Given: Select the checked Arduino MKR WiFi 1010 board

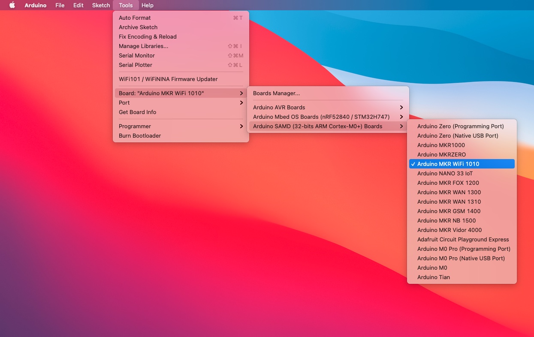Looking at the screenshot, I should 448,164.
